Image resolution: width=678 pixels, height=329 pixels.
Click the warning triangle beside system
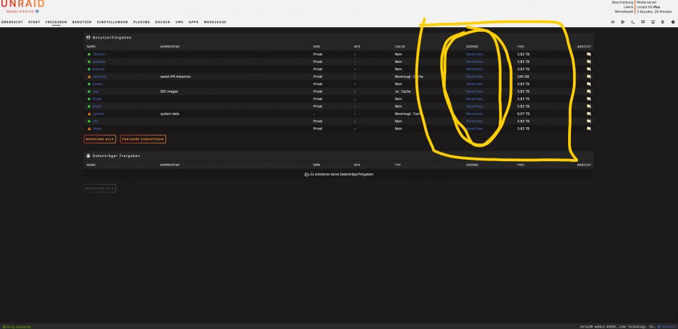click(89, 114)
